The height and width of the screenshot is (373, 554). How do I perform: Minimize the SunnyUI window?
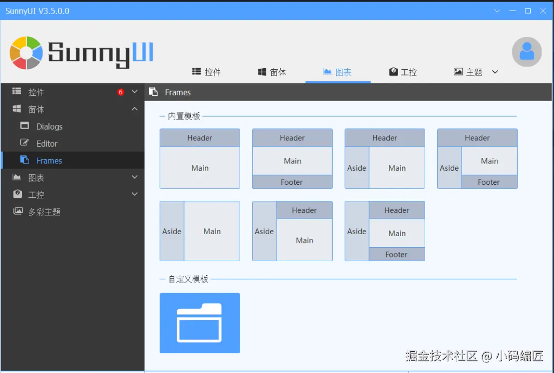[x=512, y=11]
